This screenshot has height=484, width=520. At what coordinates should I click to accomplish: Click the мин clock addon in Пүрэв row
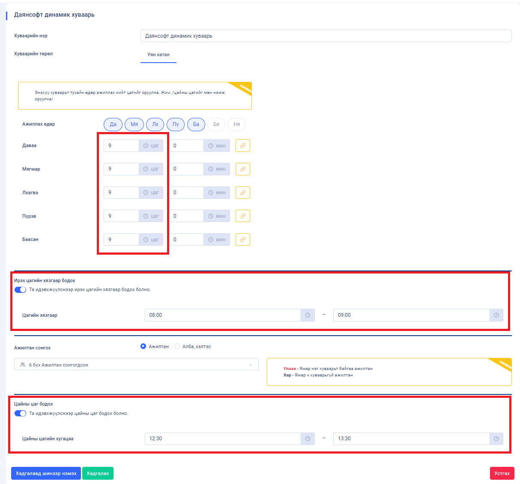pos(217,216)
